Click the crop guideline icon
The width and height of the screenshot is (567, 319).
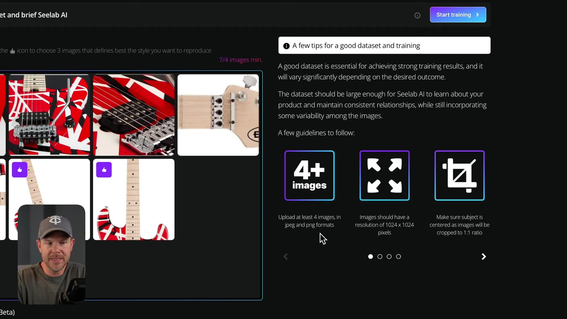tap(460, 175)
